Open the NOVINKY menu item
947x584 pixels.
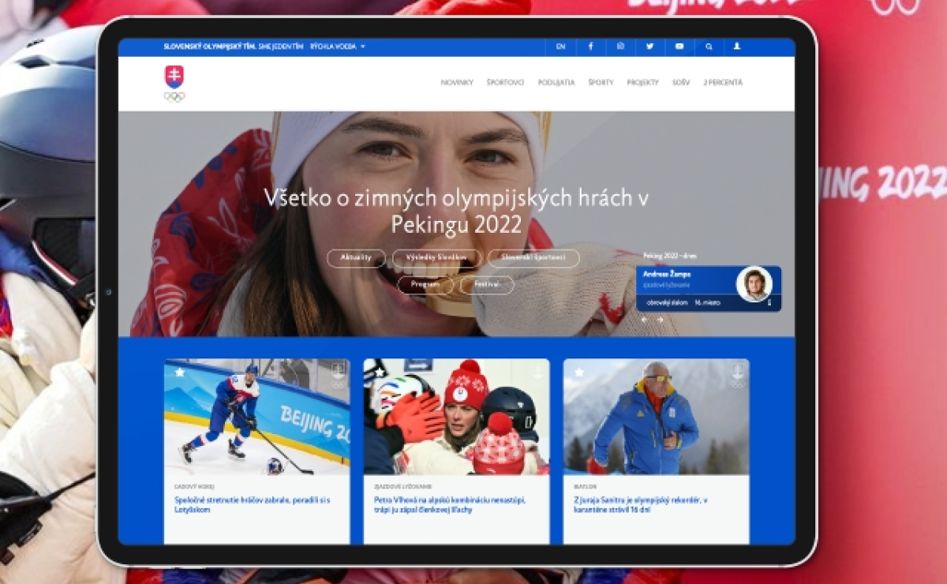coord(458,80)
